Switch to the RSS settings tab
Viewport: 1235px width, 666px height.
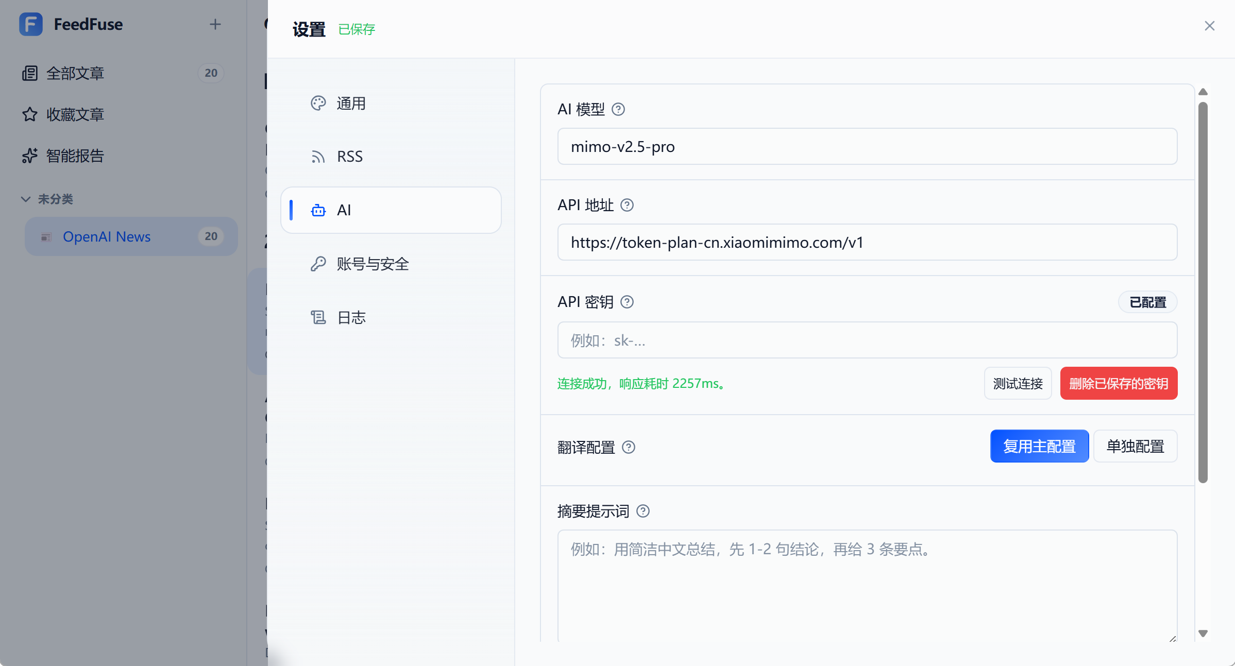pos(391,157)
